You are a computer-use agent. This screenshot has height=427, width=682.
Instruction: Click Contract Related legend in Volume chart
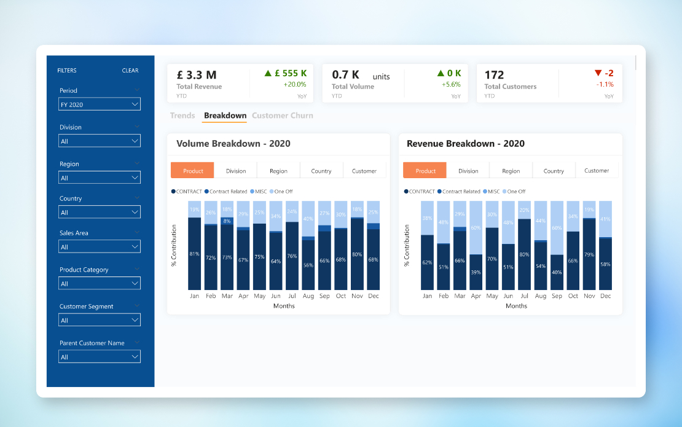[x=225, y=191]
